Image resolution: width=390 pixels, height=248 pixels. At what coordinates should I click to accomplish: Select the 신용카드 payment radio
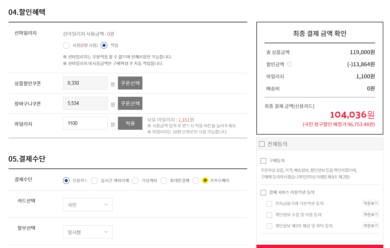tap(66, 181)
